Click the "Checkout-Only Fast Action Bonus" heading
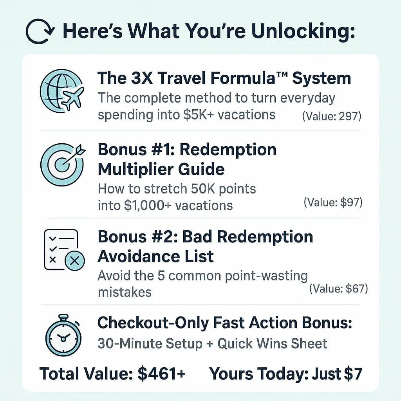This screenshot has height=401, width=401. pyautogui.click(x=225, y=323)
